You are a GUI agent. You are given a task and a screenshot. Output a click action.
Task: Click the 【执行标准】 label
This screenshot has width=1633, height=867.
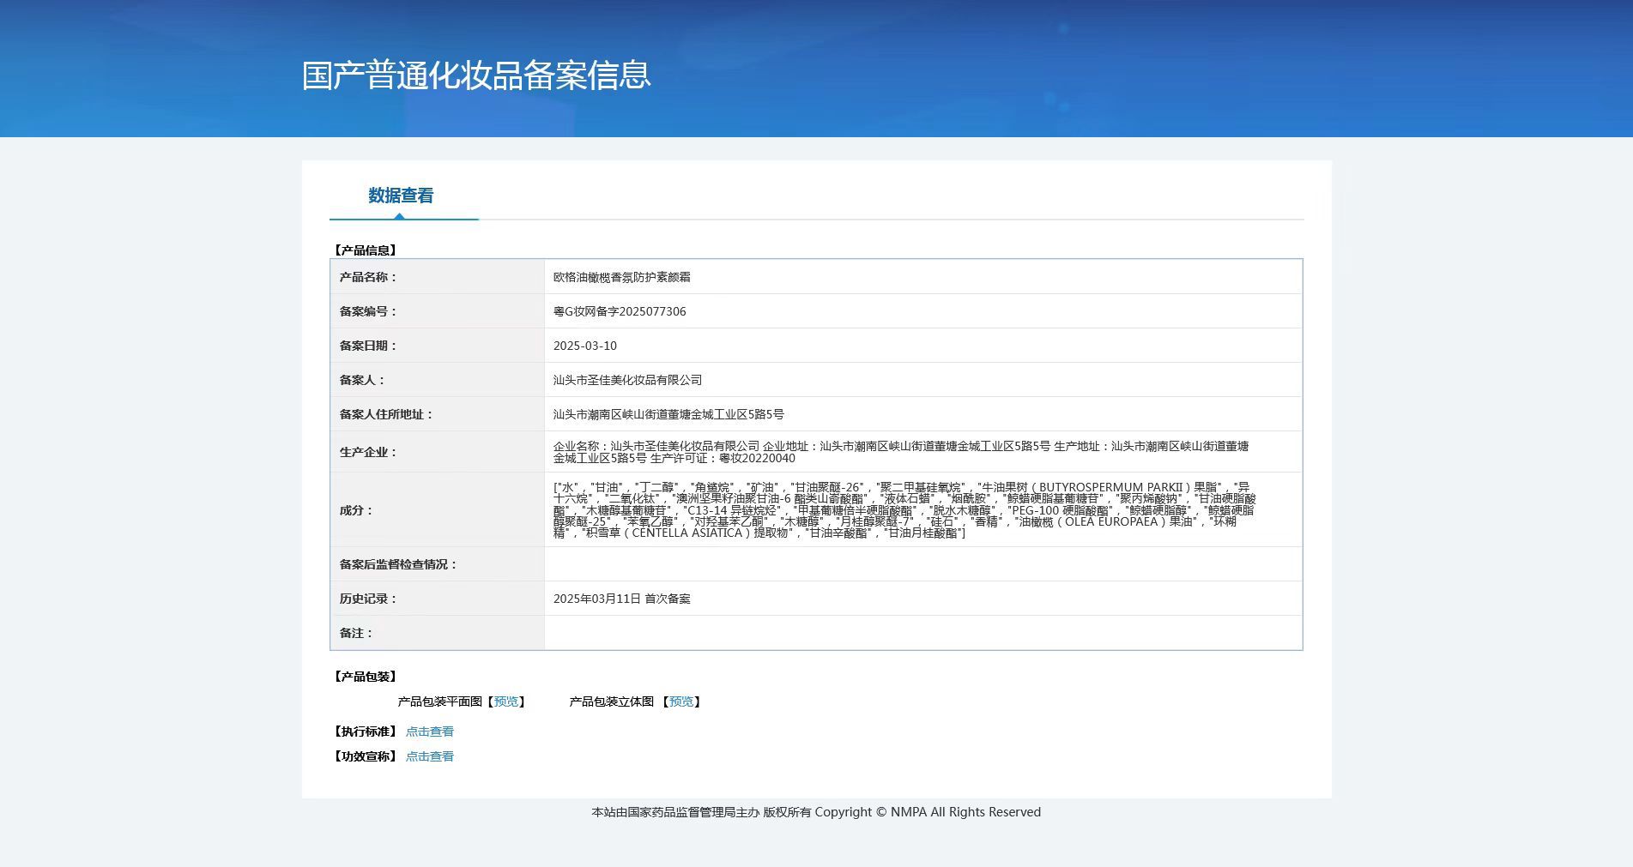click(365, 732)
